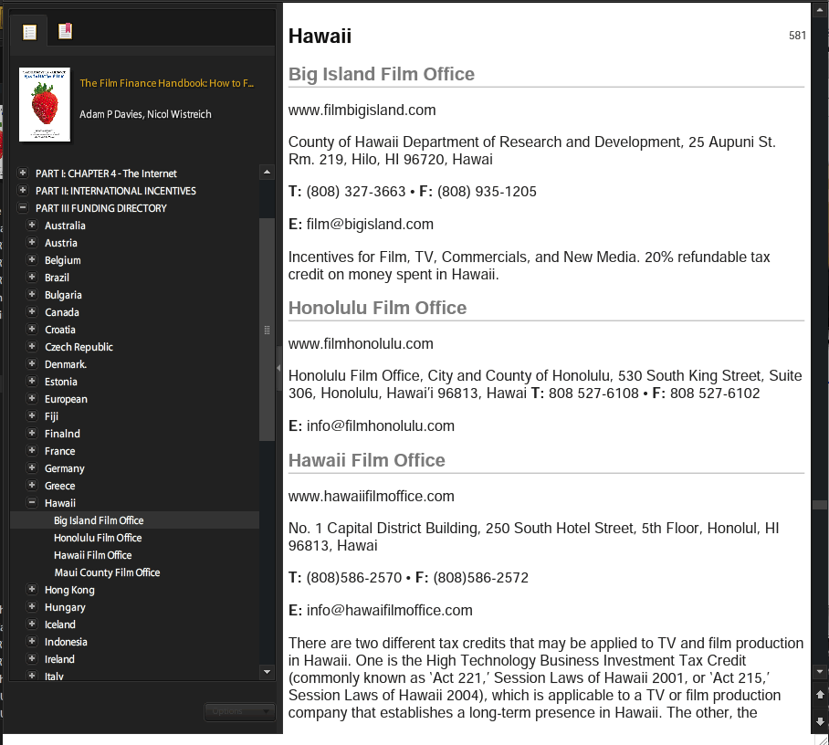The width and height of the screenshot is (829, 745).
Task: Expand the Fiji entry
Action: 32,416
